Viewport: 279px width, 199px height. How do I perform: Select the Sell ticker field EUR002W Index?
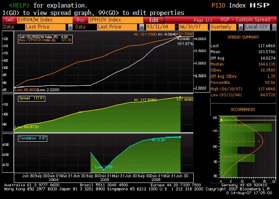coord(45,20)
